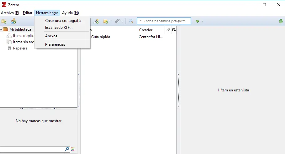Click the Zotero app logo icon
This screenshot has height=154, width=285.
[4, 5]
